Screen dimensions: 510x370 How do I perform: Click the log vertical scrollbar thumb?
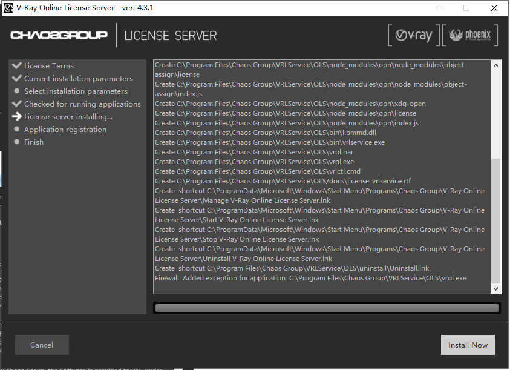click(x=495, y=221)
